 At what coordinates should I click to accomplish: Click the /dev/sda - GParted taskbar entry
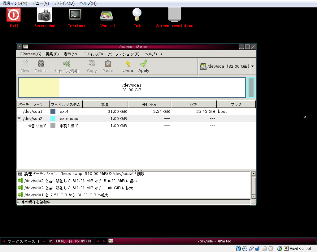pyautogui.click(x=212, y=241)
